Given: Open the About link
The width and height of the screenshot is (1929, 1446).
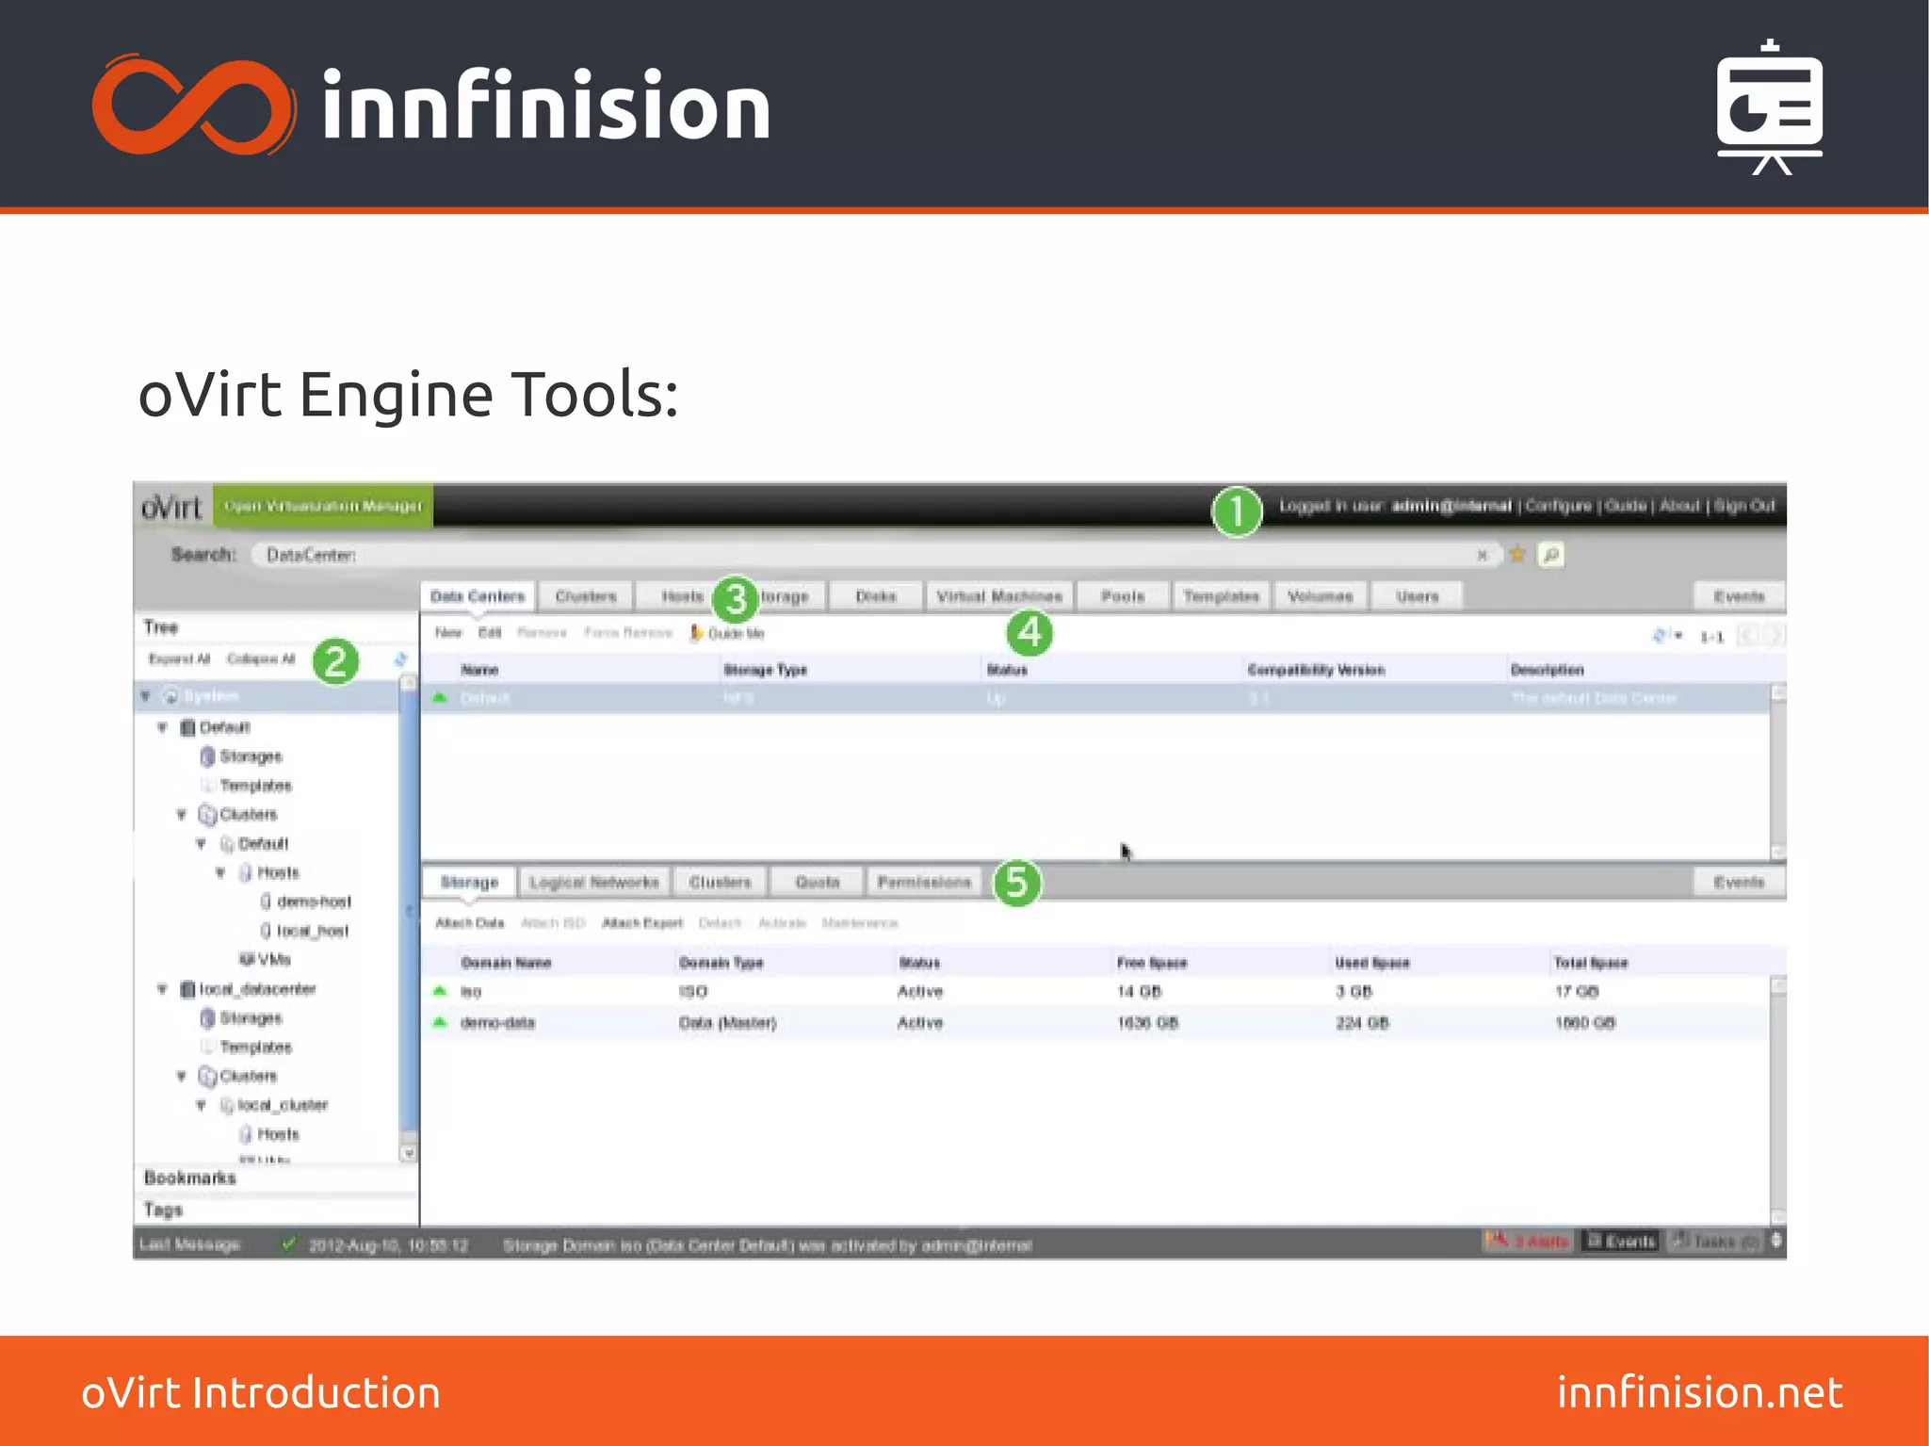Looking at the screenshot, I should (1679, 506).
